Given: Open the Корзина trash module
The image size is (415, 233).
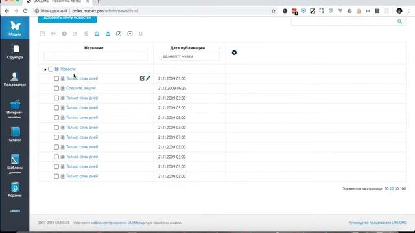Looking at the screenshot, I should [x=15, y=189].
